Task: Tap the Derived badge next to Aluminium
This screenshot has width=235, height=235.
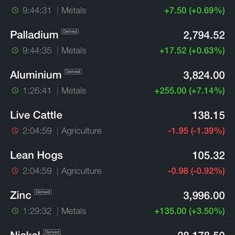Action: tap(73, 72)
